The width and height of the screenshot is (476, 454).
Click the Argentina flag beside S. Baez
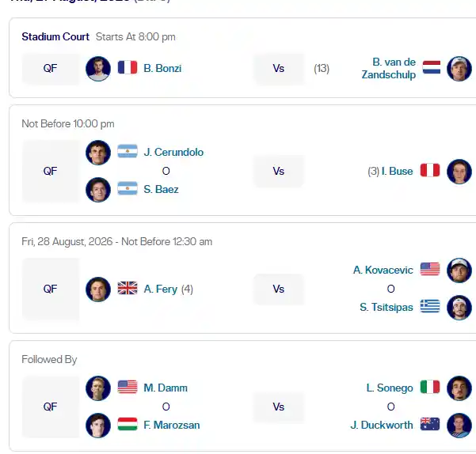[128, 188]
